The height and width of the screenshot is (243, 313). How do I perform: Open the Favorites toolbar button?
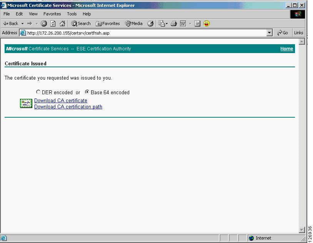[x=108, y=23]
